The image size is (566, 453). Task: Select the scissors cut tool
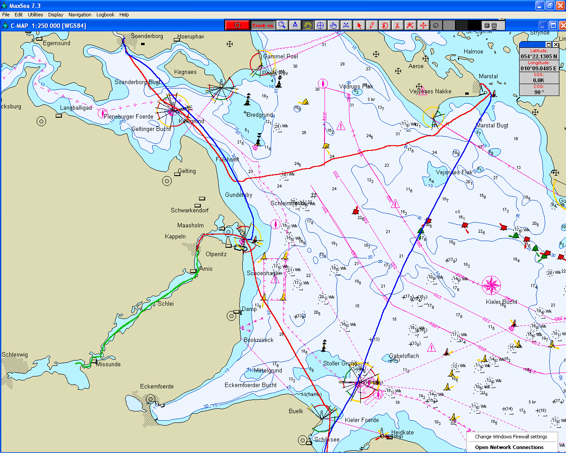pyautogui.click(x=398, y=25)
